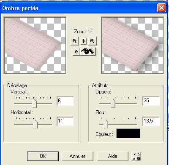The width and height of the screenshot is (169, 165).
Task: Click the Horizontal offset slider handle
Action: point(35,124)
